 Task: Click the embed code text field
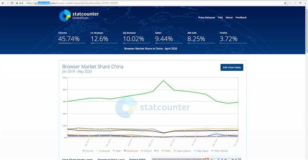point(196,159)
